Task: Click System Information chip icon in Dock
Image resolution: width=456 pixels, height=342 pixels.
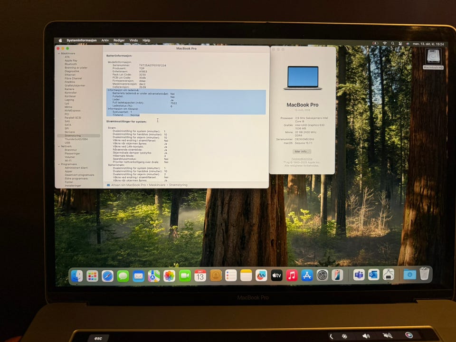Action: [x=389, y=275]
